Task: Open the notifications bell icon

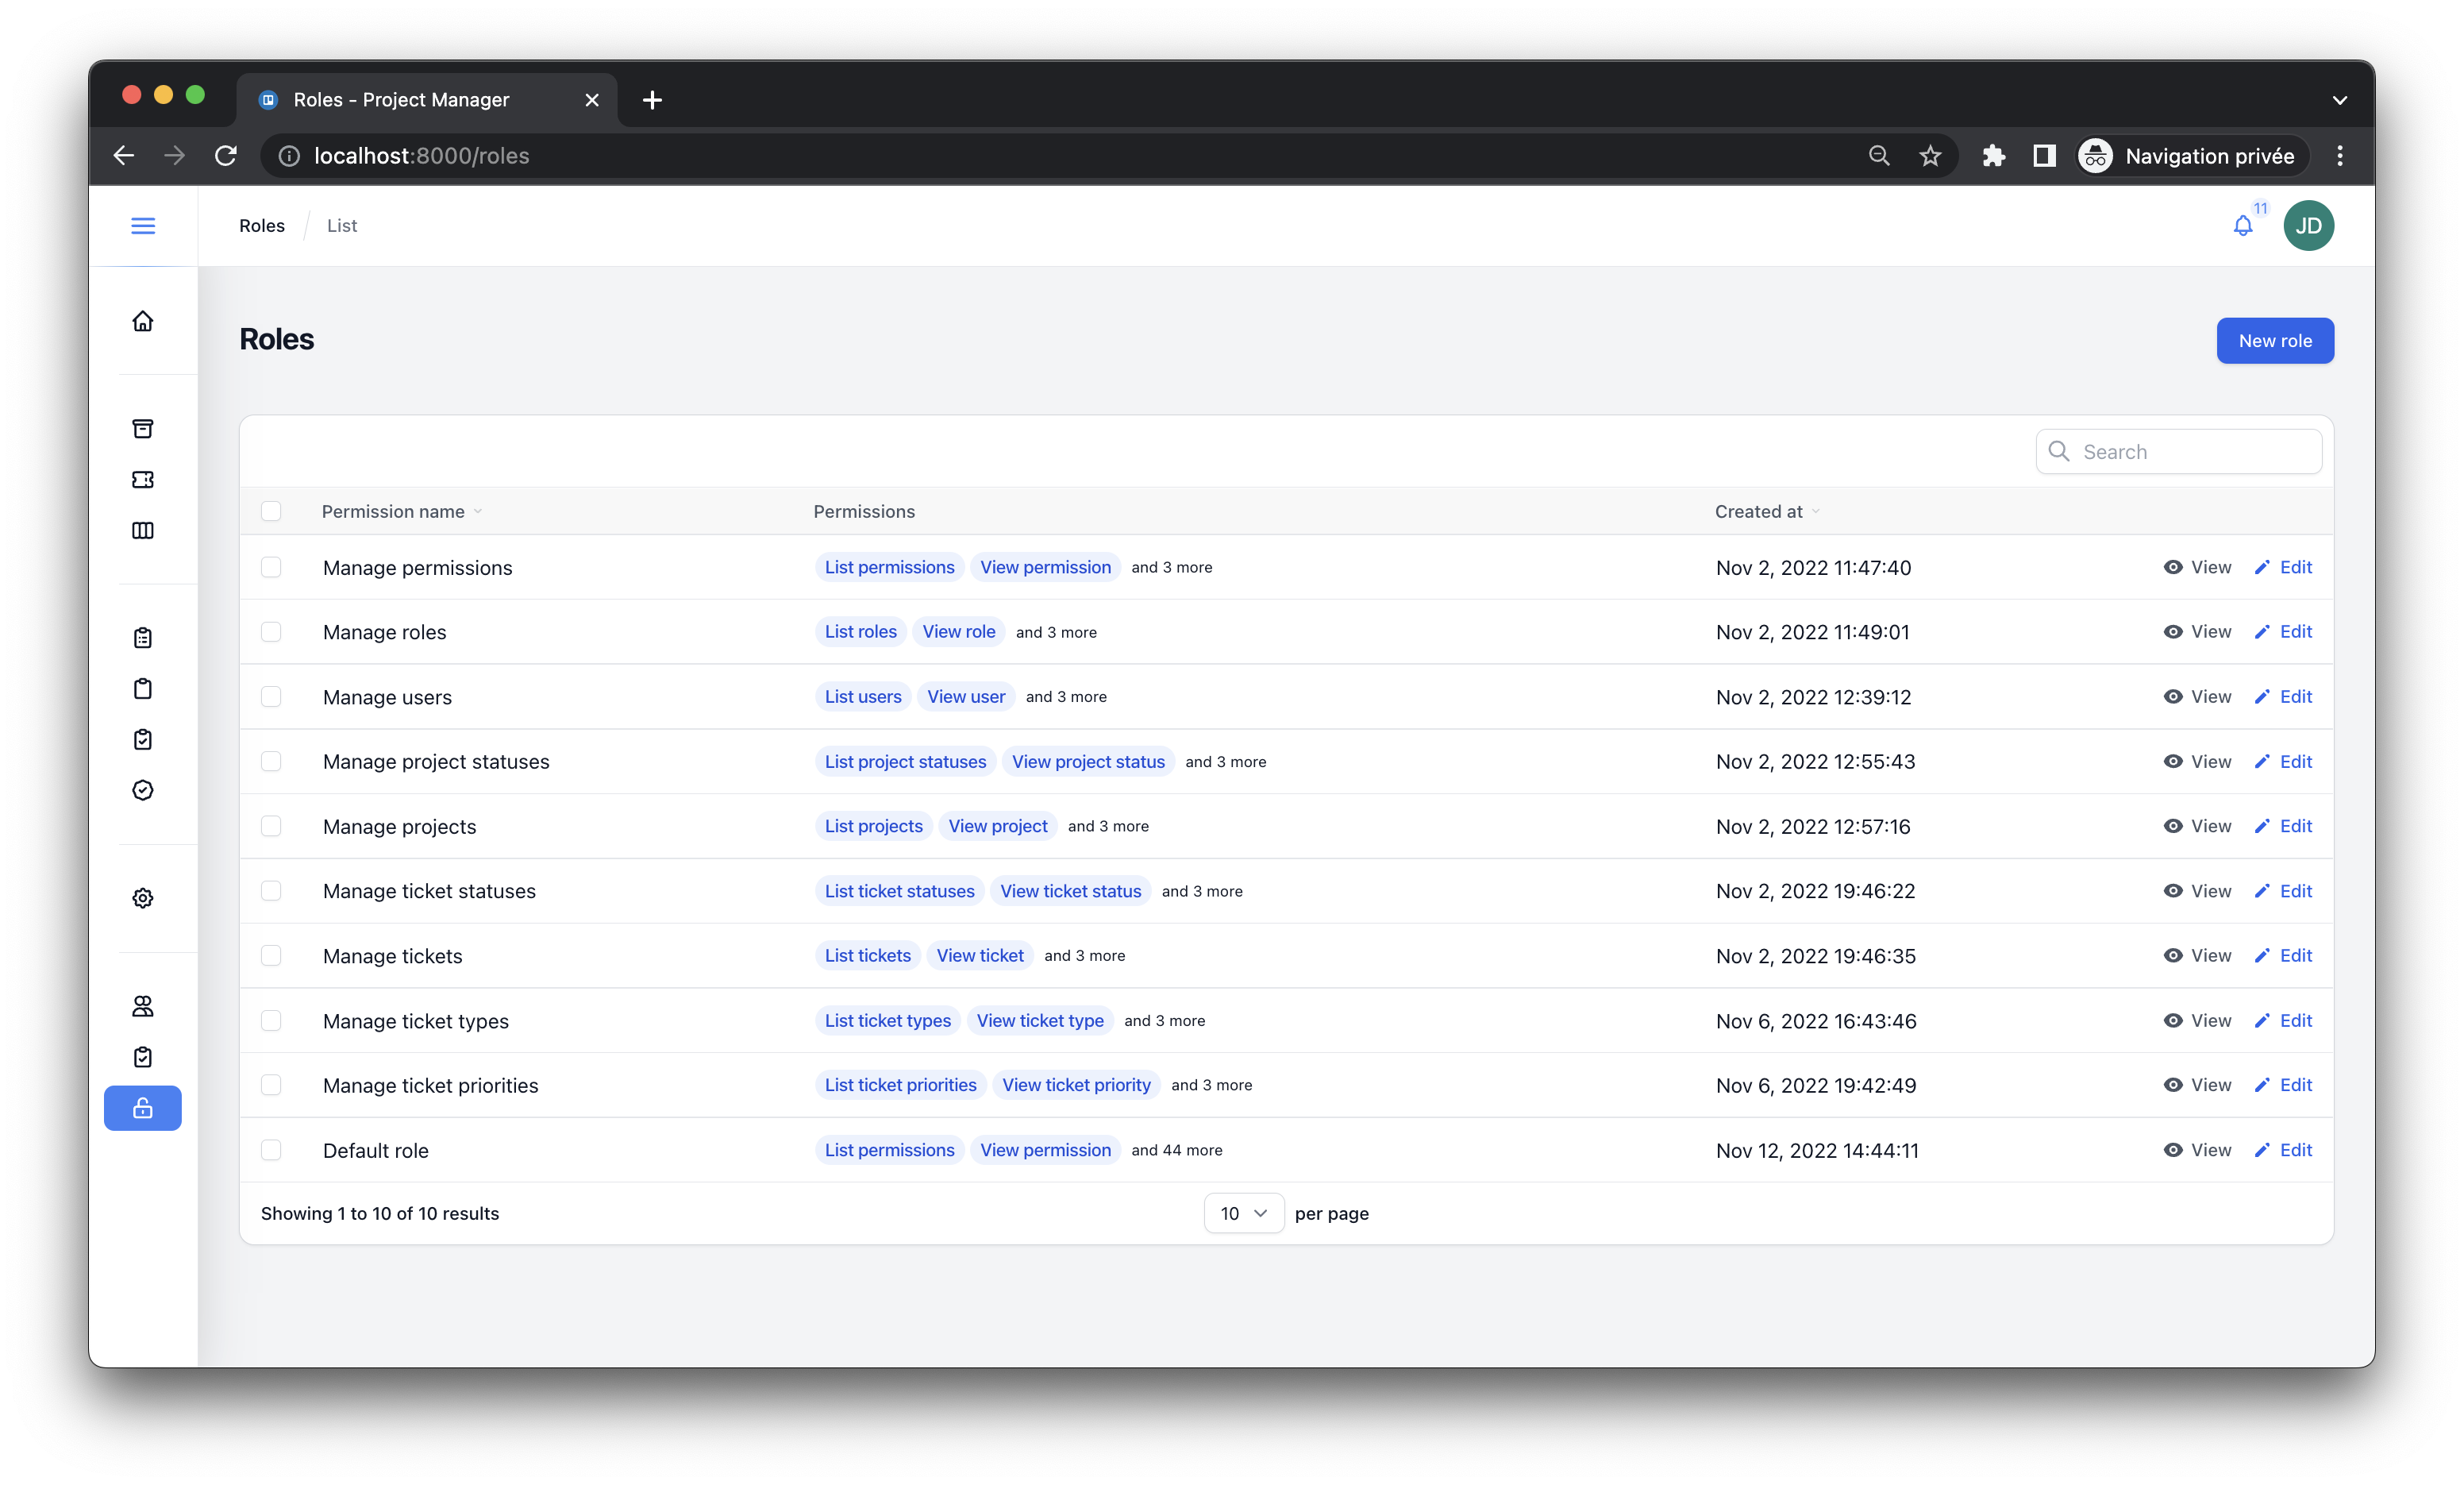Action: [x=2243, y=226]
